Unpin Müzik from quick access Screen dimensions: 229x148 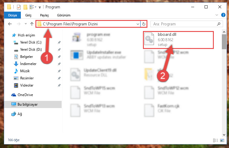click(59, 71)
